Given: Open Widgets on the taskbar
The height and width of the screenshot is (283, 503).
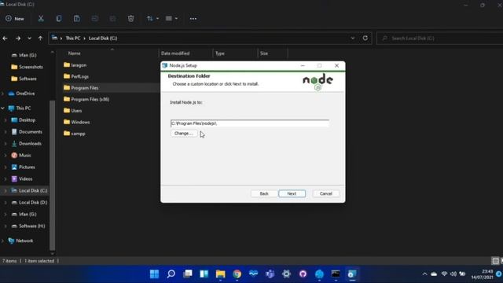Looking at the screenshot, I should pyautogui.click(x=204, y=274).
